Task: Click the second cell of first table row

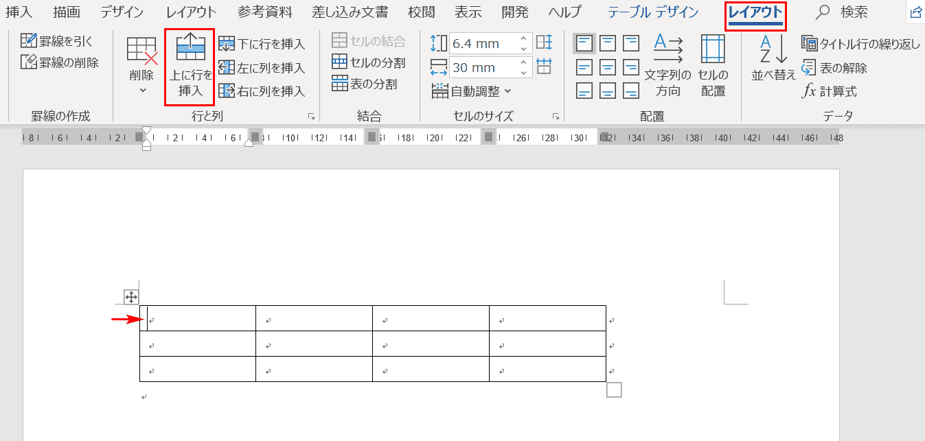Action: (314, 318)
